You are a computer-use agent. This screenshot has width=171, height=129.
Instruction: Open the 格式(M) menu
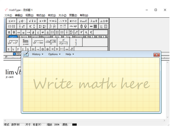41,15
